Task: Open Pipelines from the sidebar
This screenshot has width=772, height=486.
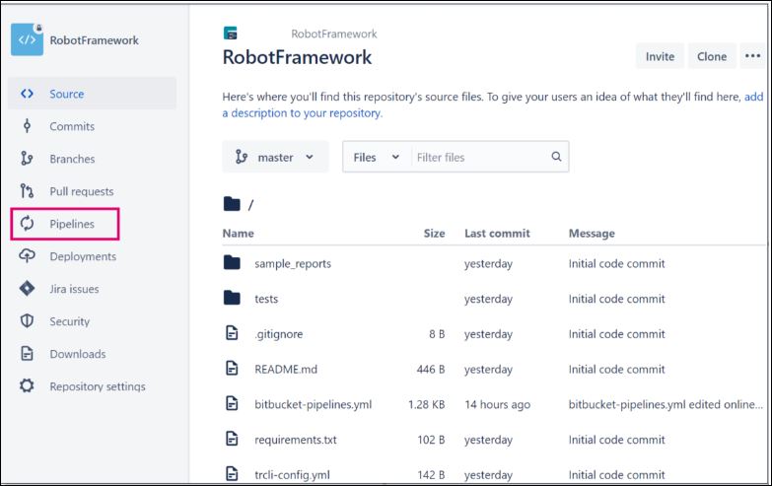Action: click(x=72, y=224)
